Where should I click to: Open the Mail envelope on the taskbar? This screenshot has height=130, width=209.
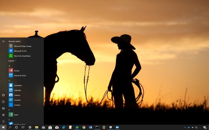pos(57,127)
